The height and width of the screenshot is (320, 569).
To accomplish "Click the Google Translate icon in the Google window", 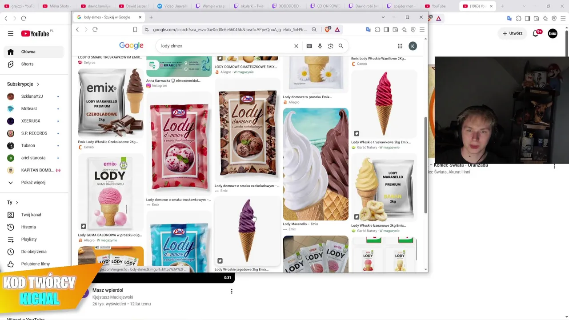I will pyautogui.click(x=369, y=29).
